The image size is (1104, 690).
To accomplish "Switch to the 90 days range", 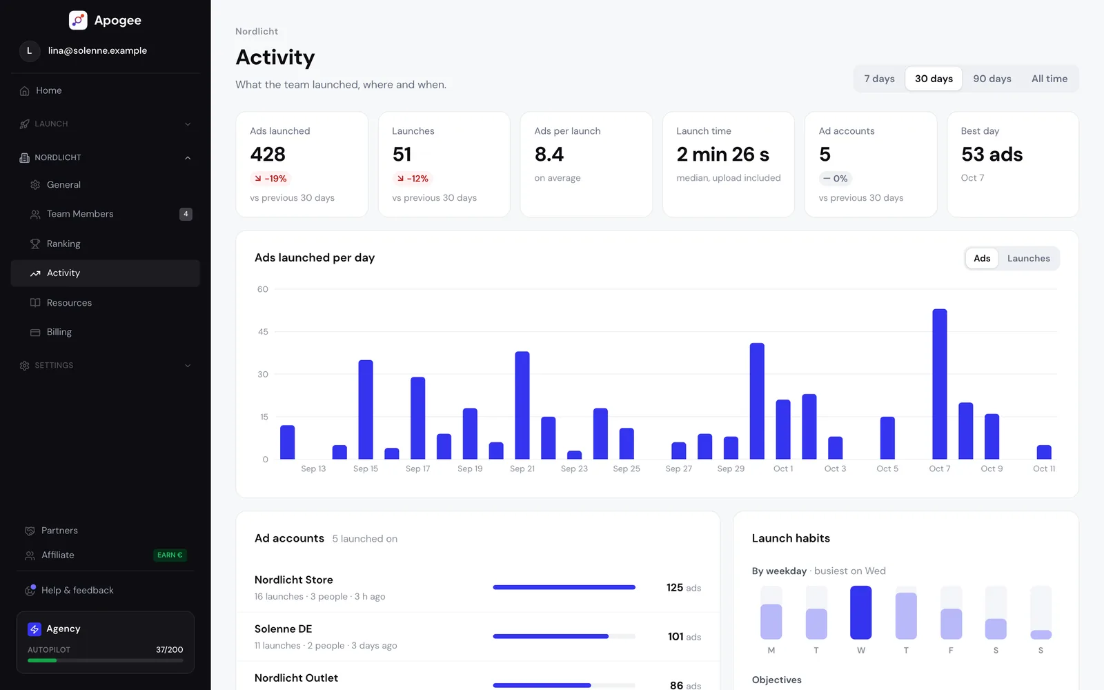I will pos(992,79).
